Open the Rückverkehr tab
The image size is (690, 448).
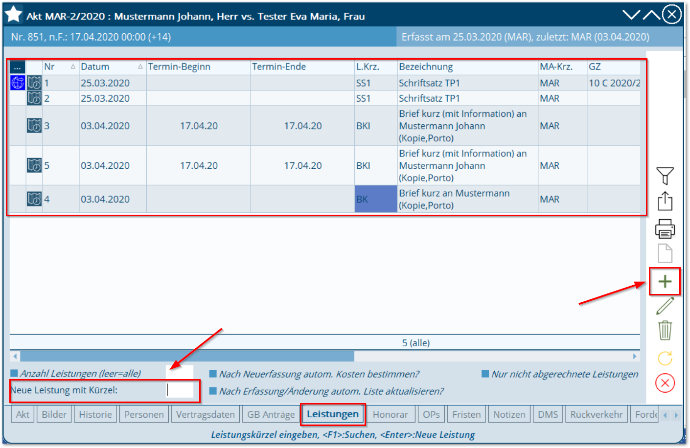coord(597,414)
